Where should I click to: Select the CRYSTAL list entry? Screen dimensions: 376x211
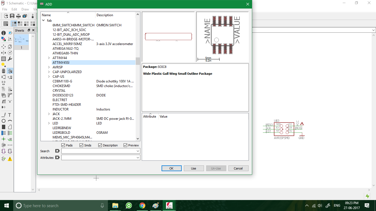[x=59, y=90]
